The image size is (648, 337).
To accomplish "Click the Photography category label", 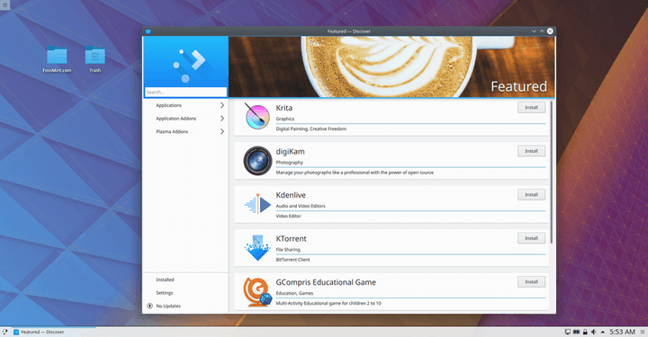I will click(289, 163).
